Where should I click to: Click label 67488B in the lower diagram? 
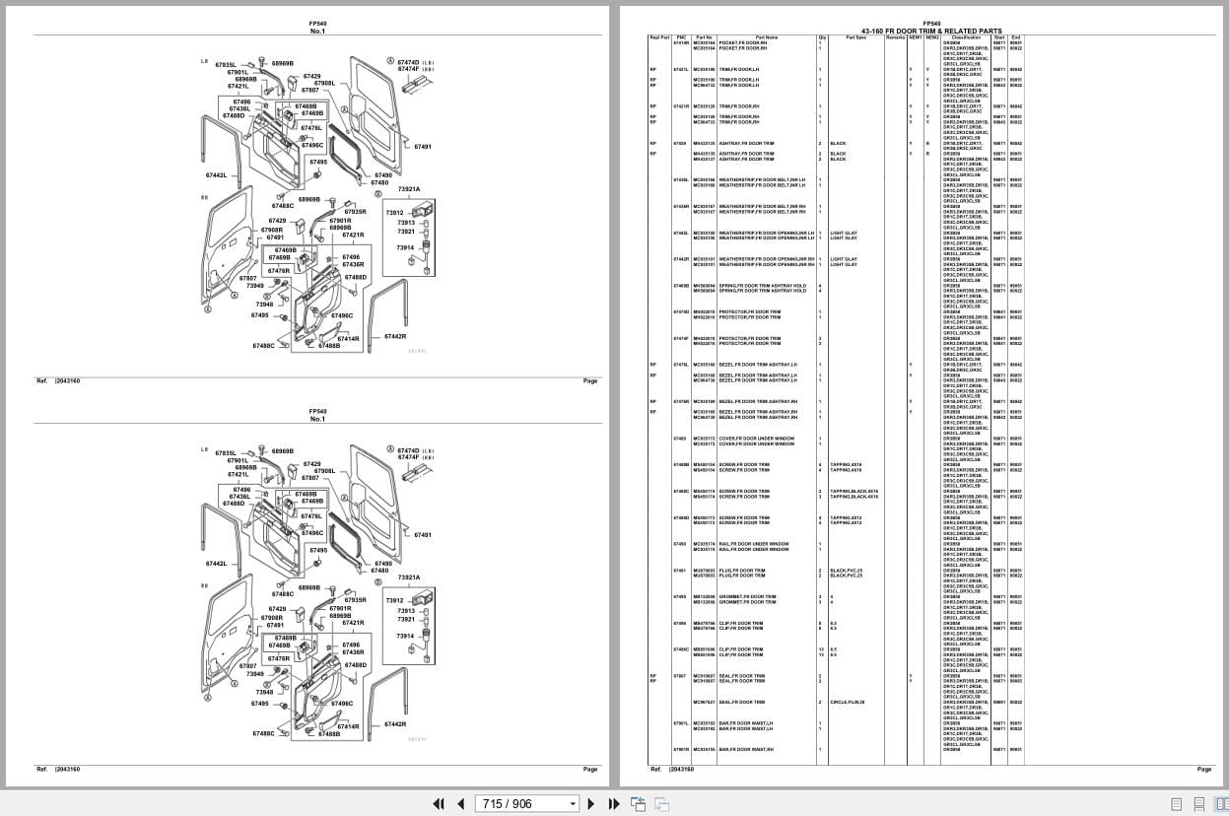point(329,733)
